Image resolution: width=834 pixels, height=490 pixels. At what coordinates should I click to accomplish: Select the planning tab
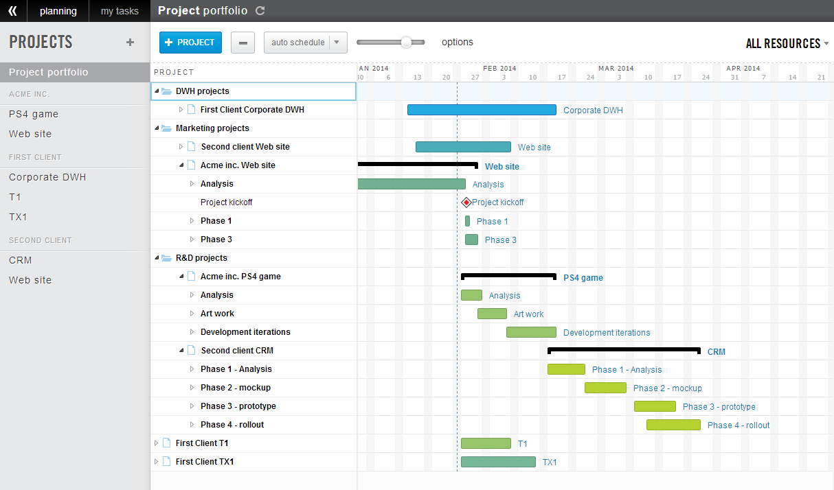[x=58, y=11]
